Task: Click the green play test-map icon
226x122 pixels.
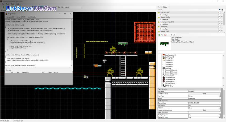Action: 3,7
